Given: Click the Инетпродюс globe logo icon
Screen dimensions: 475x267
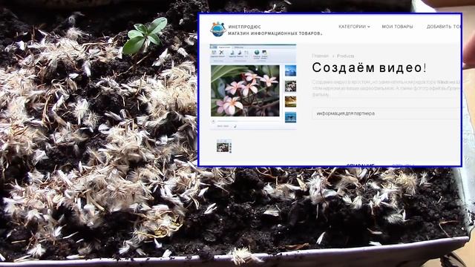Looking at the screenshot, I should (218, 30).
